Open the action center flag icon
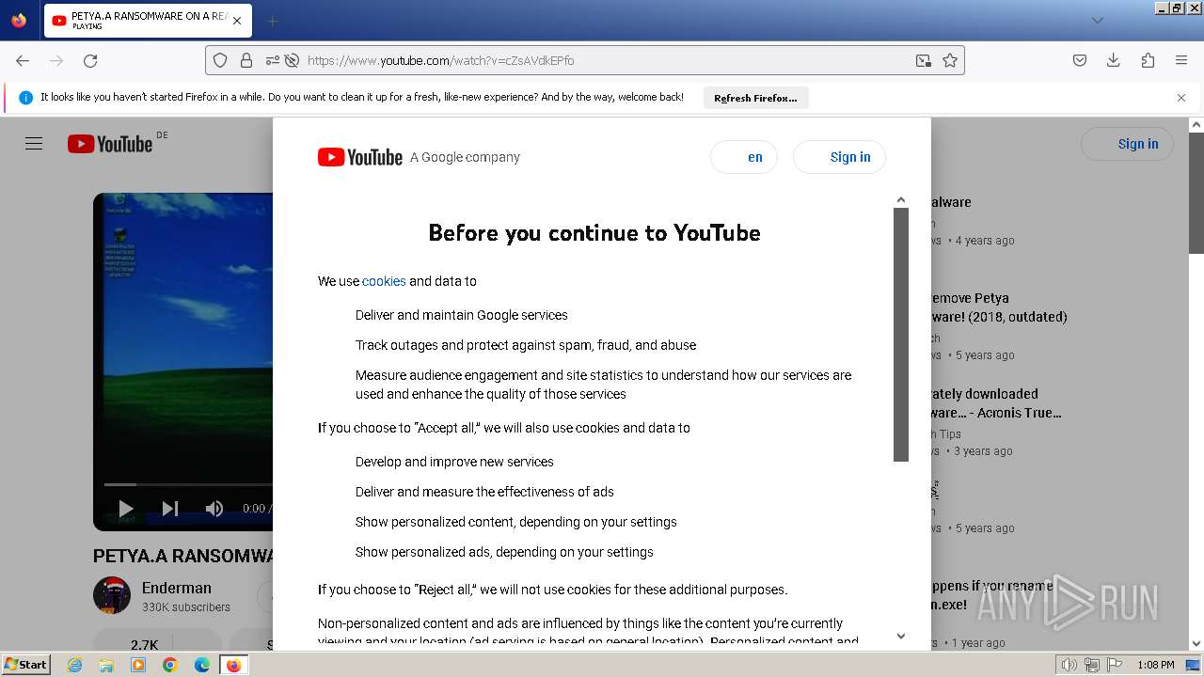The width and height of the screenshot is (1204, 677). coord(1116,665)
